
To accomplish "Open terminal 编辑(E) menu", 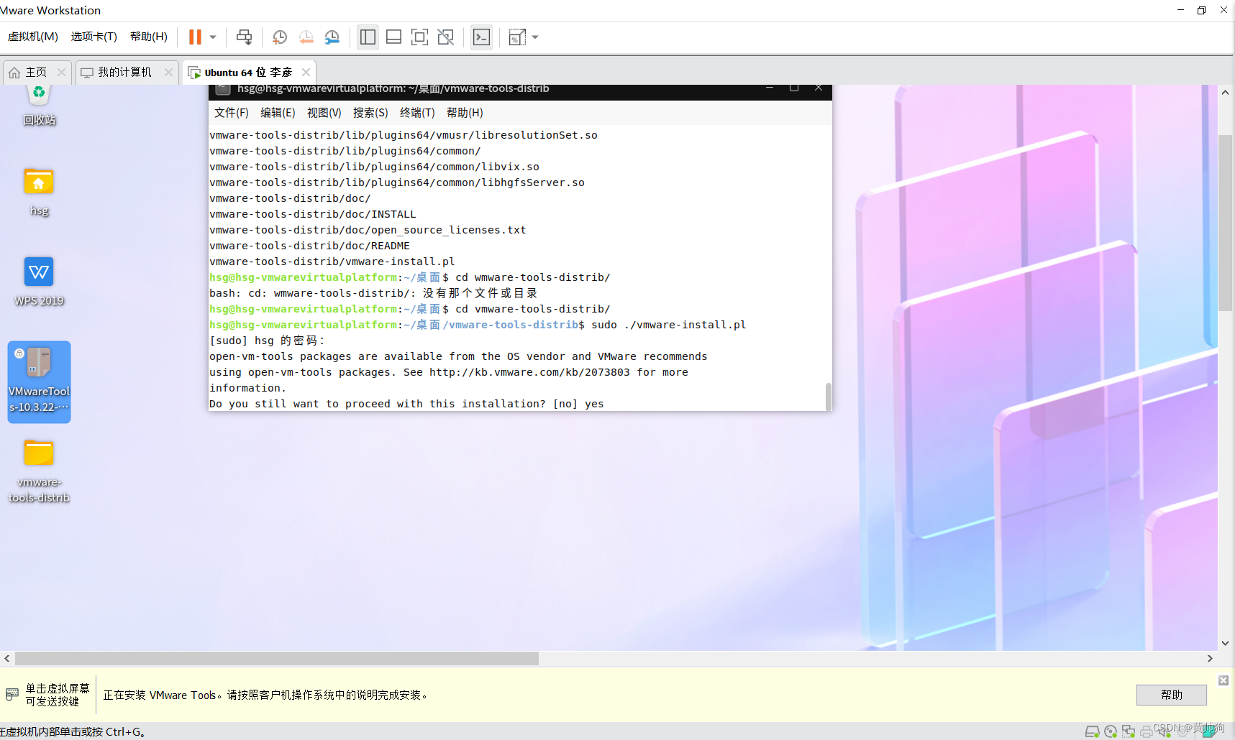I will coord(278,113).
